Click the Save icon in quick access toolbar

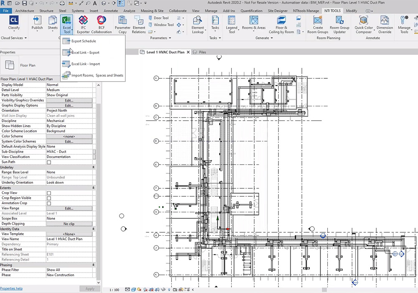coord(25,3)
